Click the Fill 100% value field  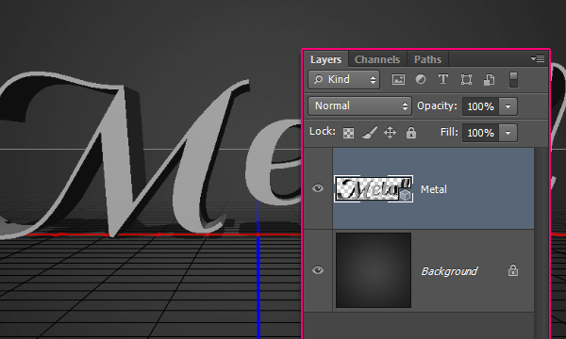(x=480, y=133)
